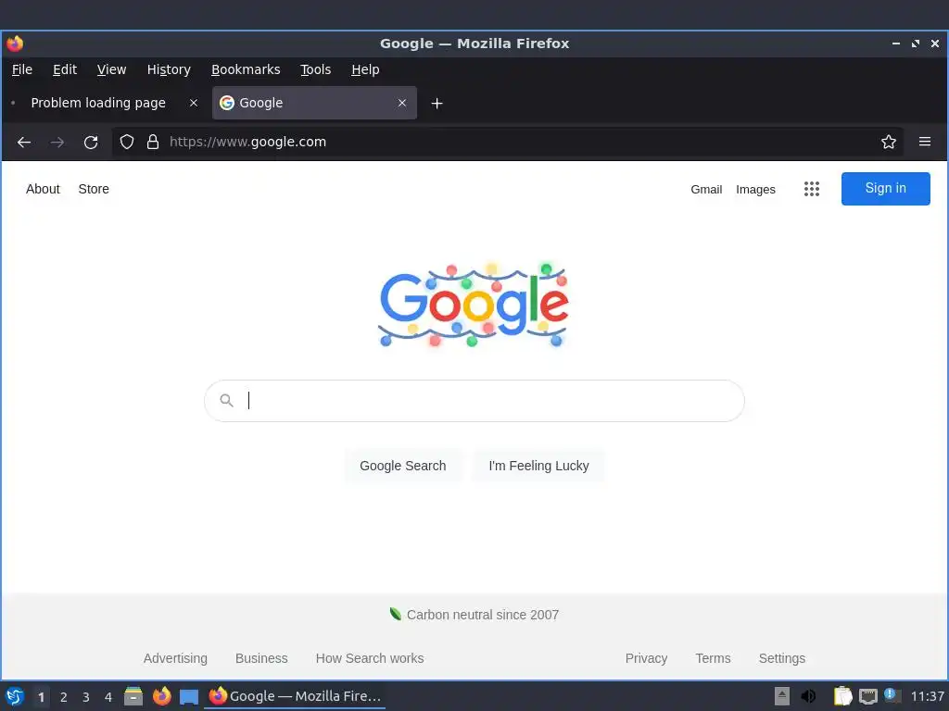
Task: Open the Settings footer menu
Action: [x=782, y=658]
